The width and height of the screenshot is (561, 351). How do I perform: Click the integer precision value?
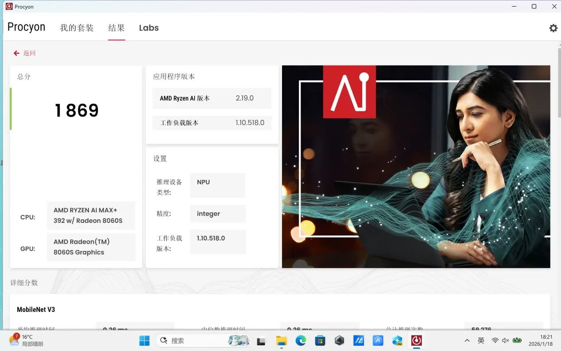(x=217, y=214)
